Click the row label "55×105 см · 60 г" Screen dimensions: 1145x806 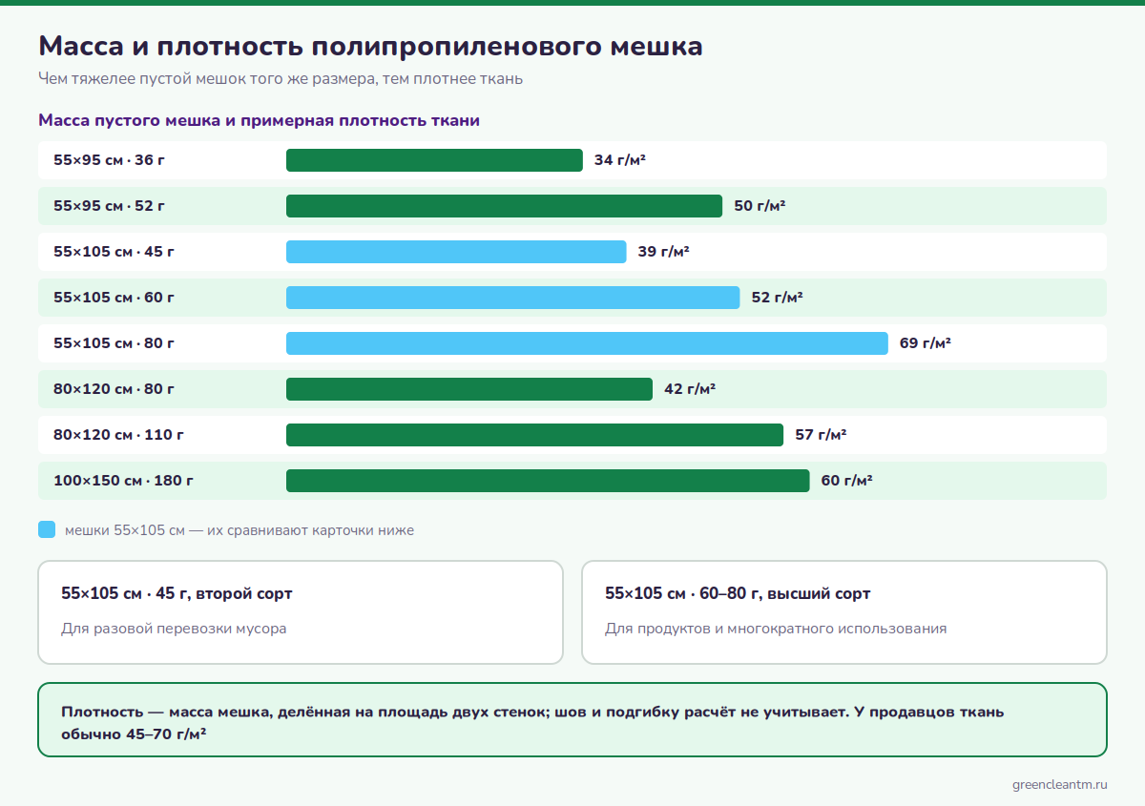tap(114, 298)
